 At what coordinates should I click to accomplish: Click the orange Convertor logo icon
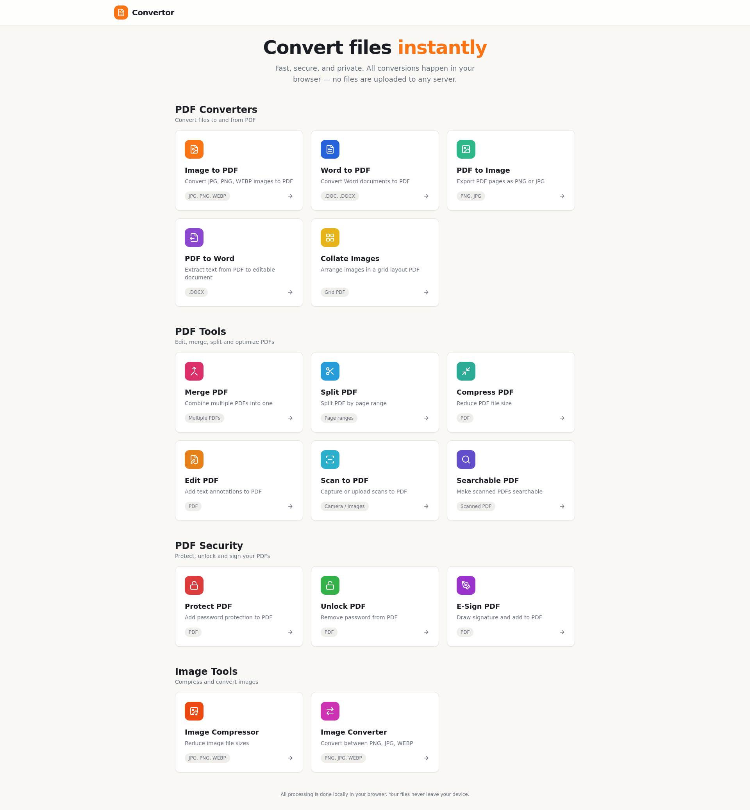(121, 13)
